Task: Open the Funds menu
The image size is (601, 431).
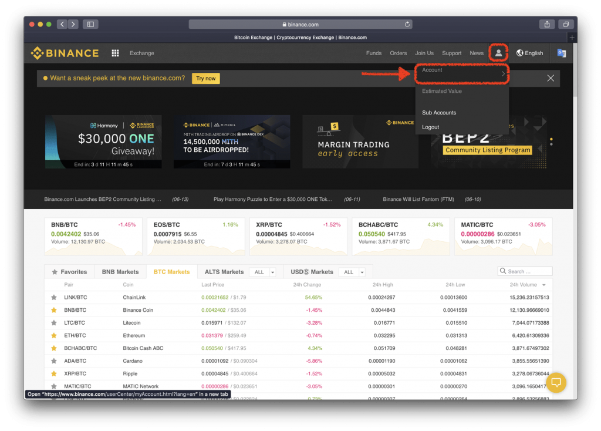Action: [374, 53]
